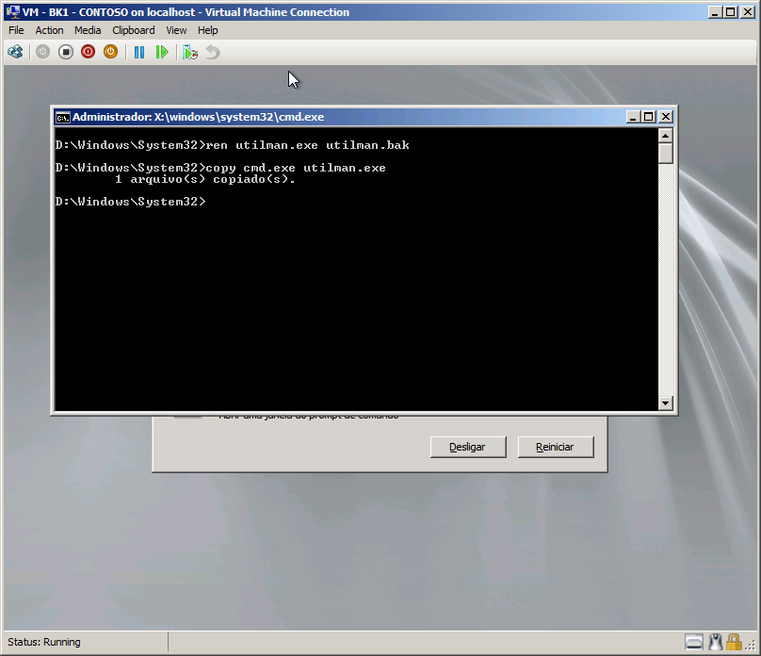Click the green Reset/Start play icon
This screenshot has width=761, height=656.
[162, 52]
